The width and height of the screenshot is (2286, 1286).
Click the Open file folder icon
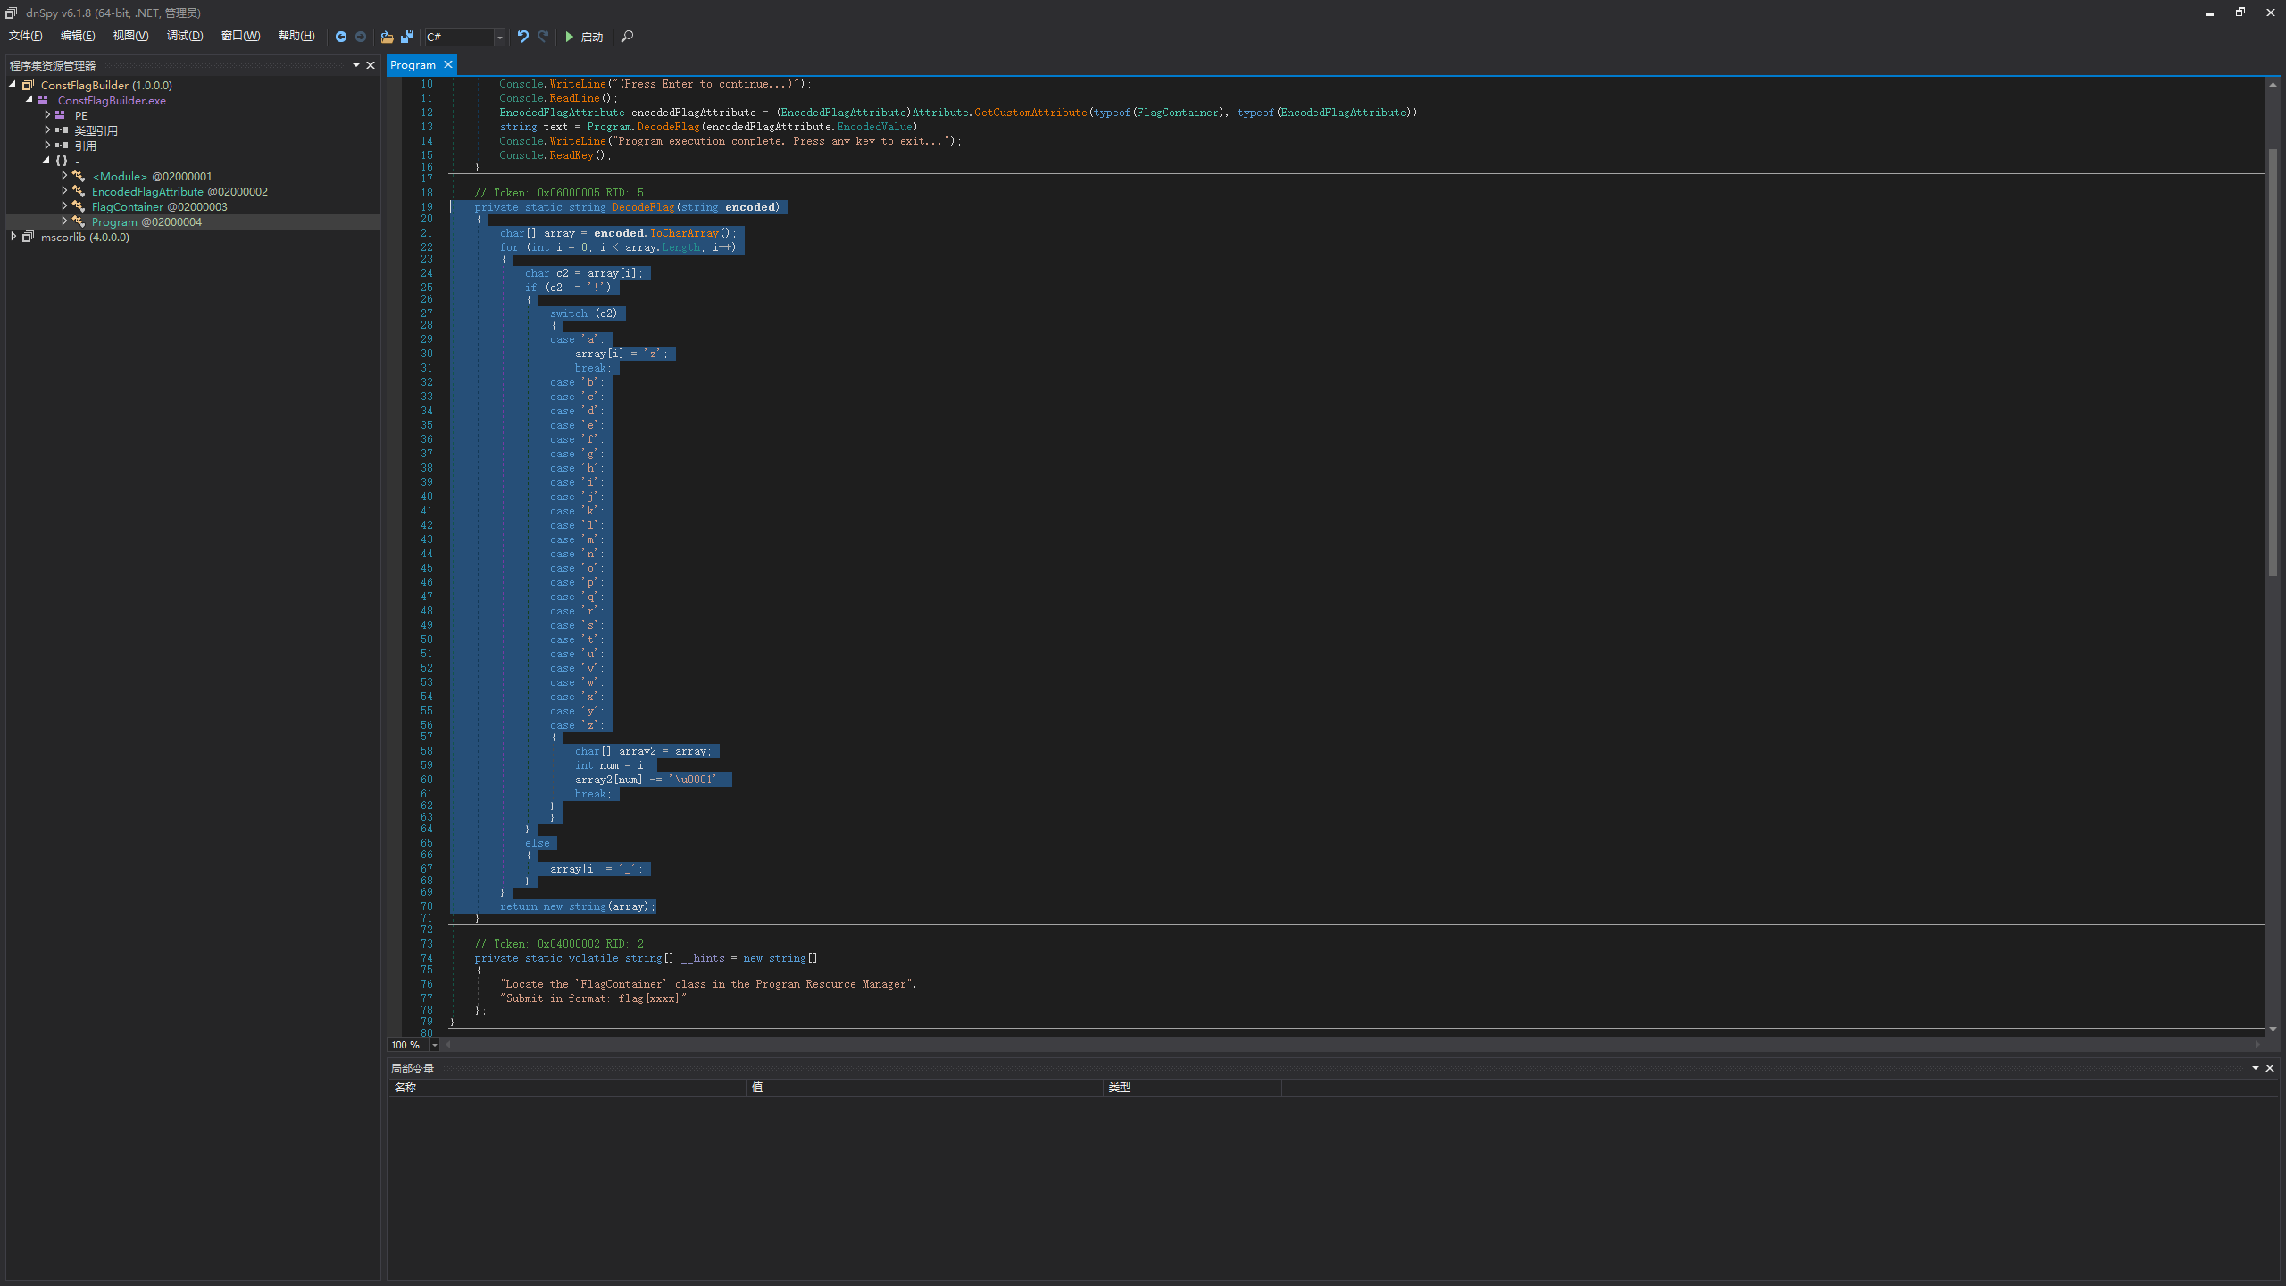pos(387,37)
